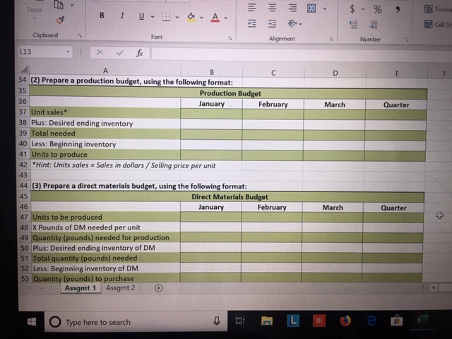452x339 pixels.
Task: Click the Select All corner triangle
Action: pos(24,69)
